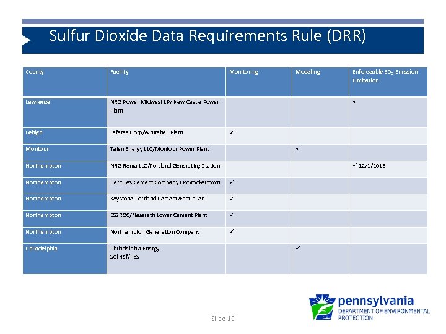Click 'DEPARTMENT OF ENVIRONMENTAL PROTECTION' text
446x334 pixels.
pos(383,315)
